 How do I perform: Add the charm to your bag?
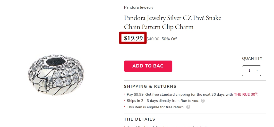[148, 66]
